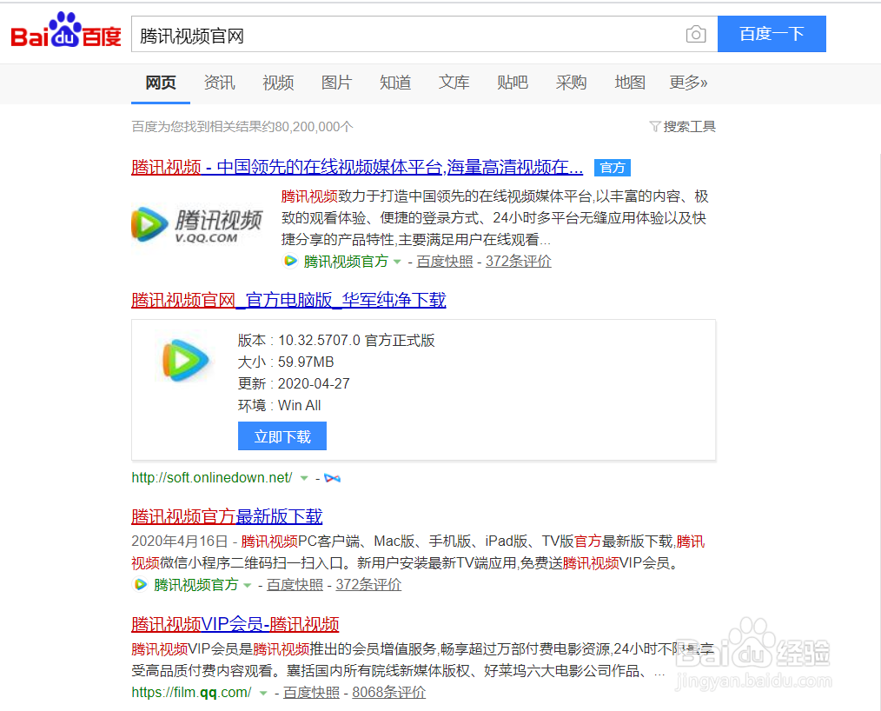Click http://soft.onlinedown.net/ URL
The height and width of the screenshot is (711, 881).
coord(212,478)
